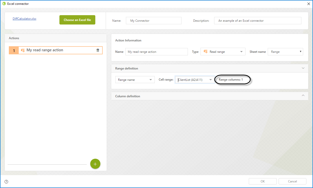
Task: Click the connector Name input field
Action: point(153,21)
